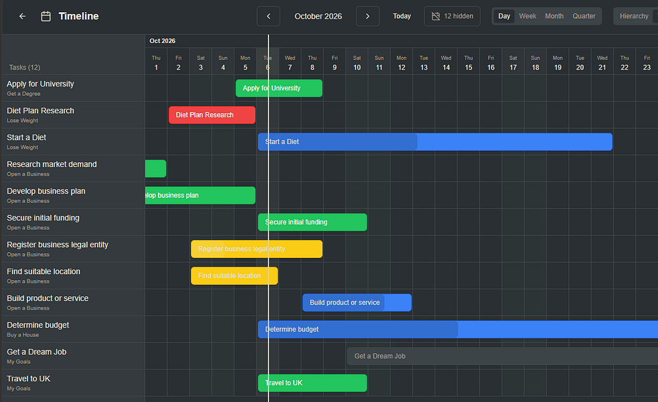Select Apply for University in task list
This screenshot has height=402, width=658.
coord(40,84)
